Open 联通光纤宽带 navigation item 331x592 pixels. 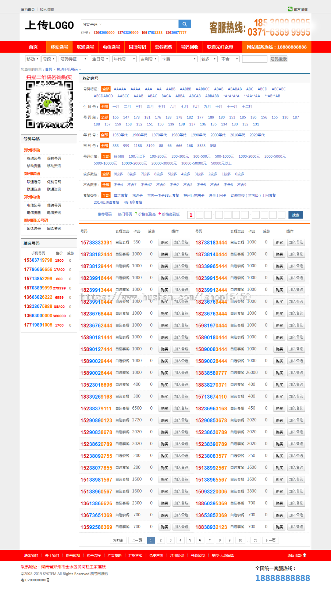(x=220, y=47)
